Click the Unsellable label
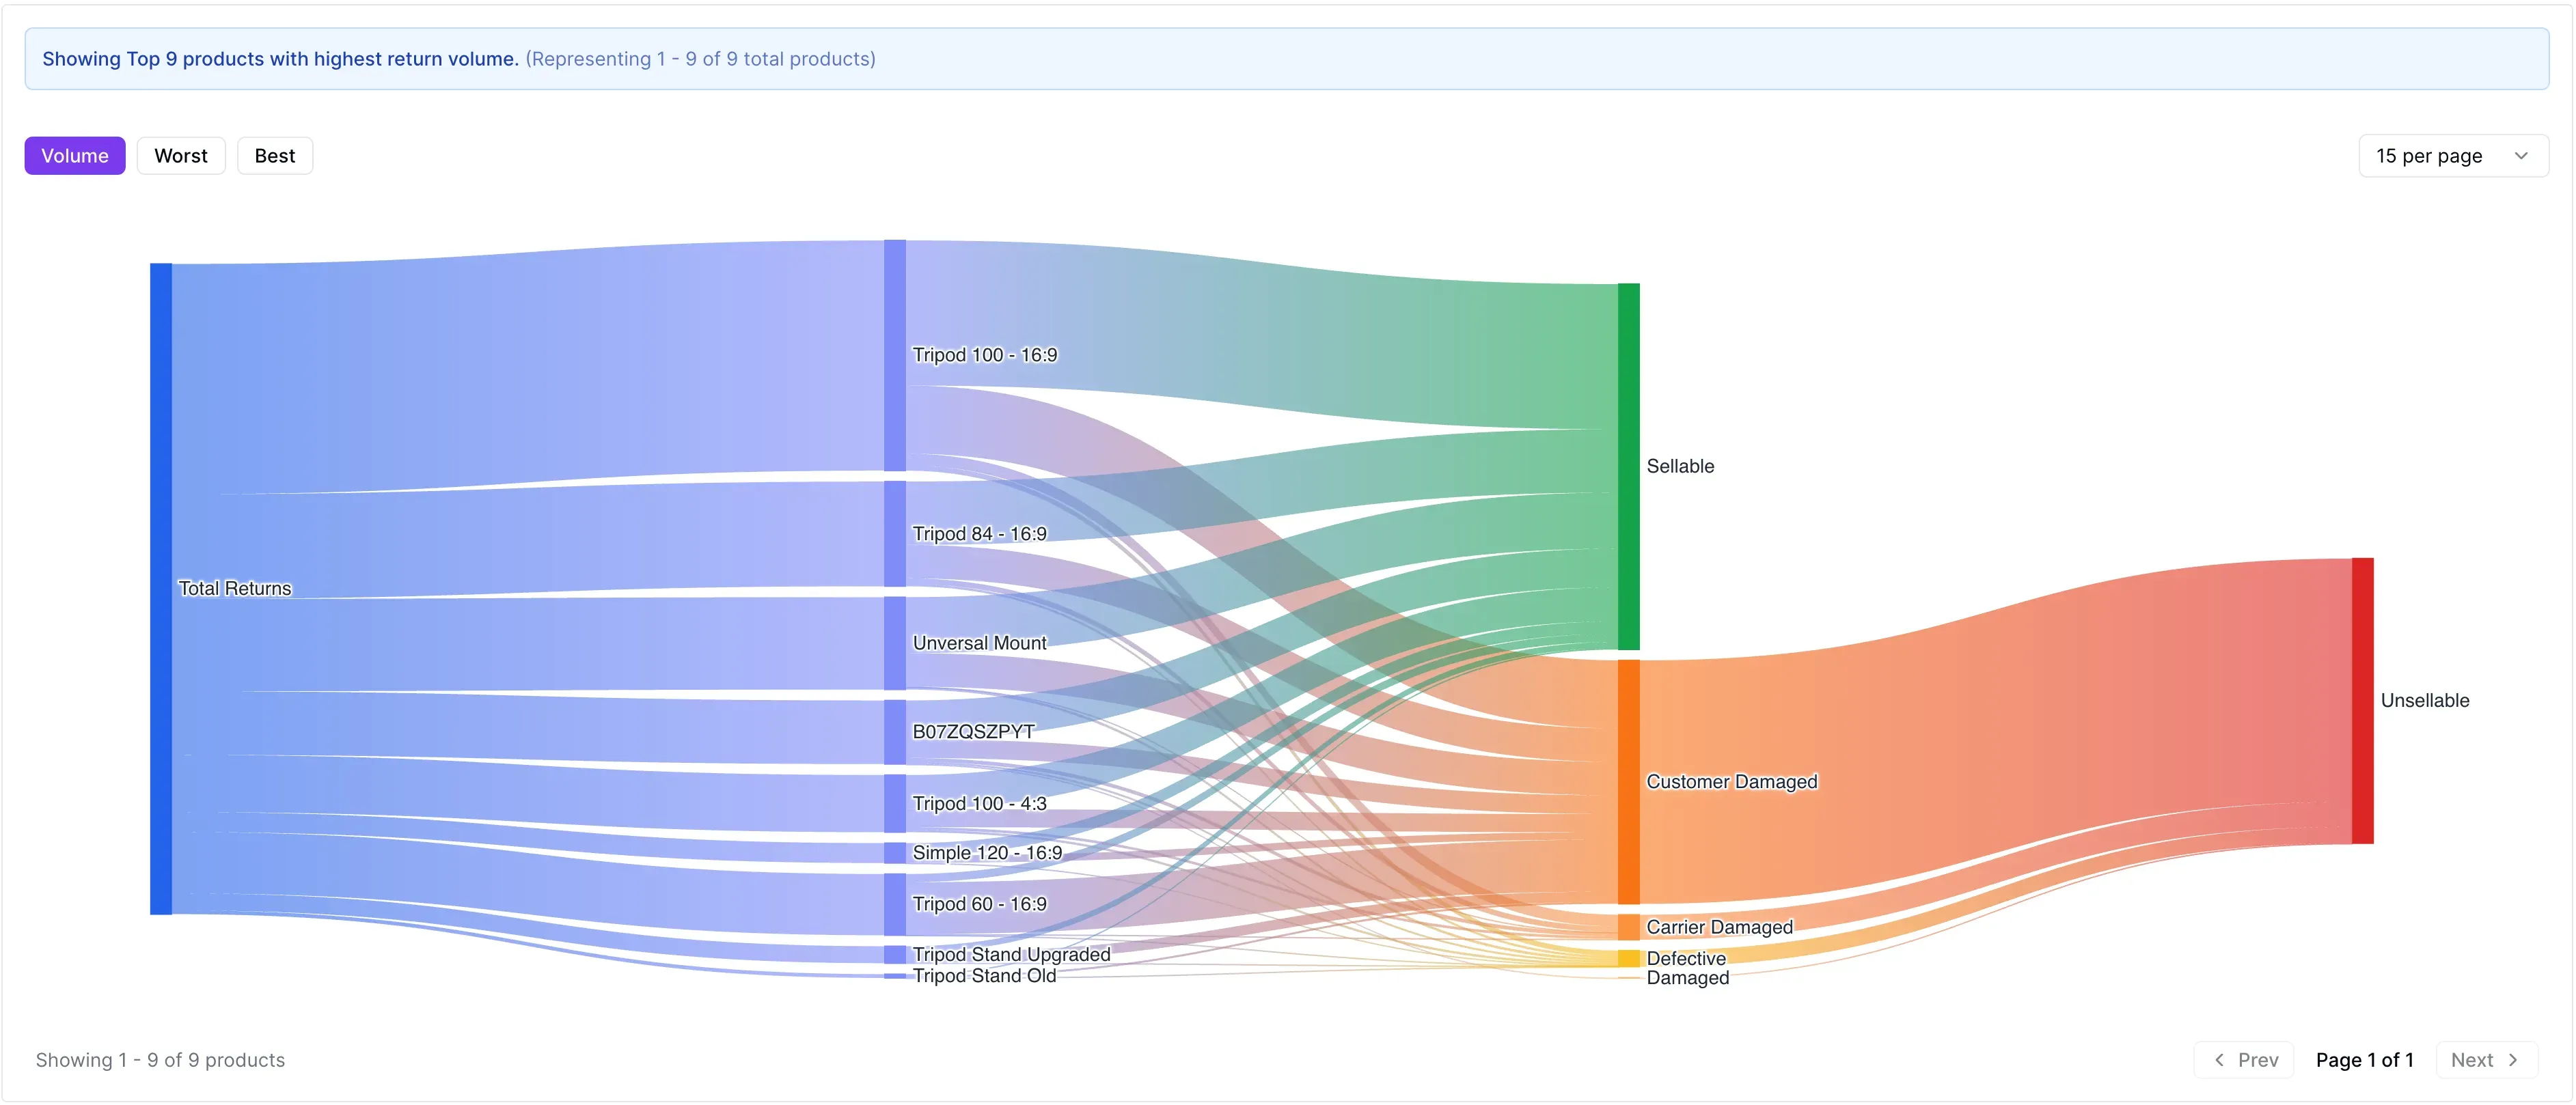Viewport: 2576px width, 1105px height. [2425, 701]
